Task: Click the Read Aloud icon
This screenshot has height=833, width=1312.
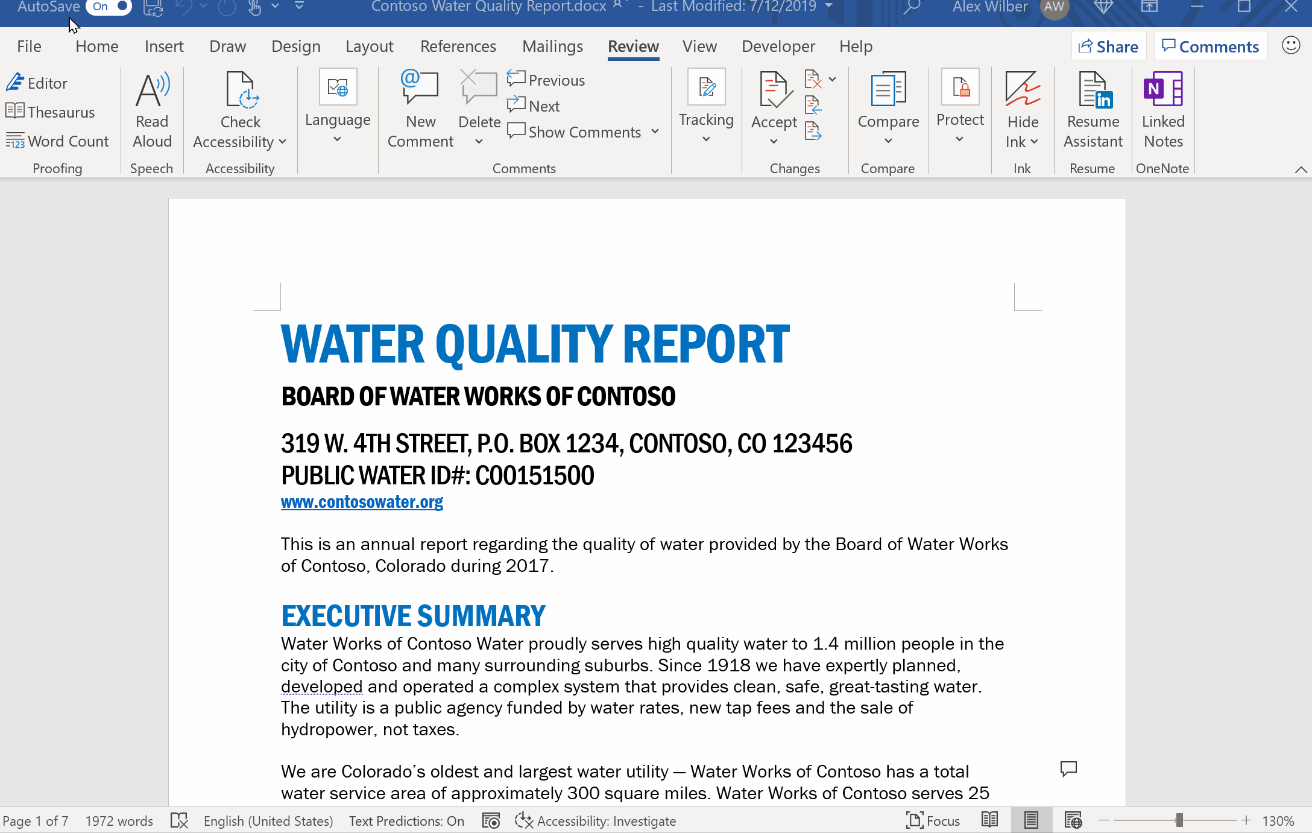Action: 152,90
